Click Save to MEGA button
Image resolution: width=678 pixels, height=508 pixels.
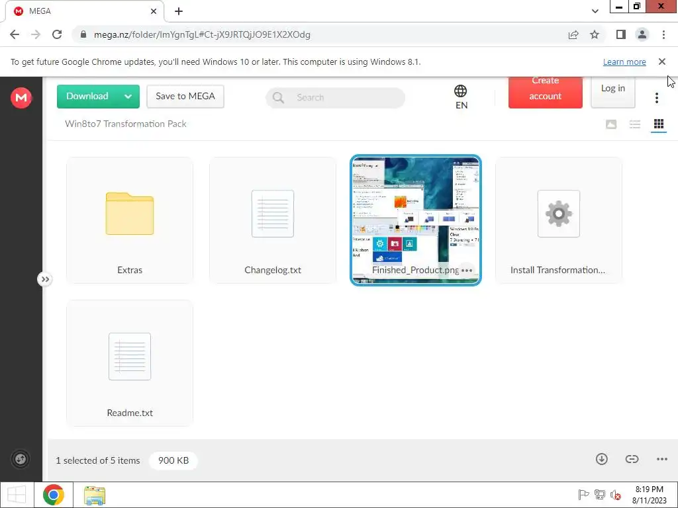pos(185,97)
